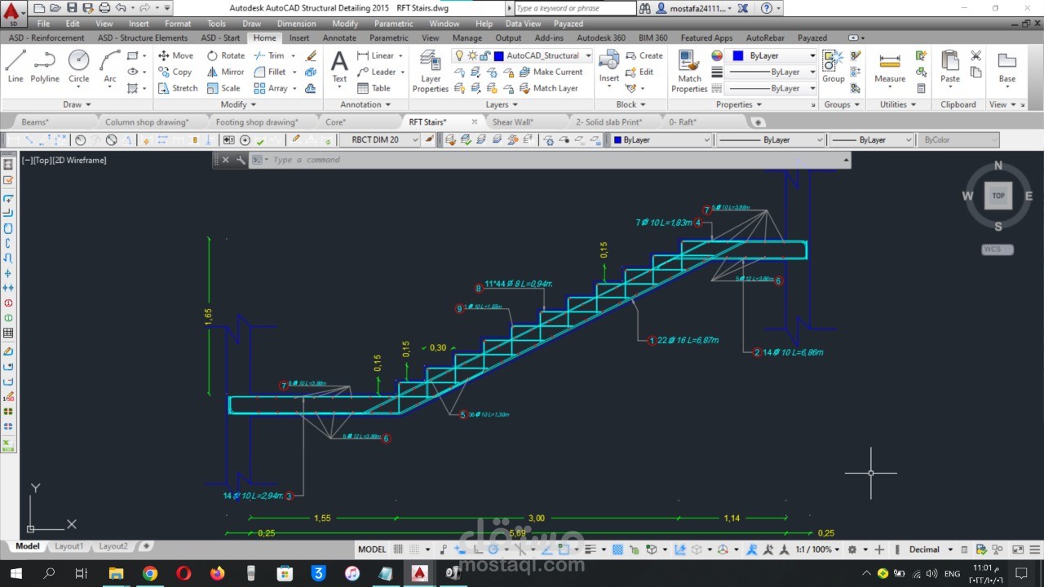The width and height of the screenshot is (1044, 587).
Task: Open the toolbar color ByLayer dropdown
Action: [661, 140]
